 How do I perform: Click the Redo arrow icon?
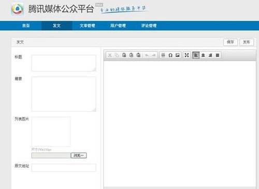point(154,55)
